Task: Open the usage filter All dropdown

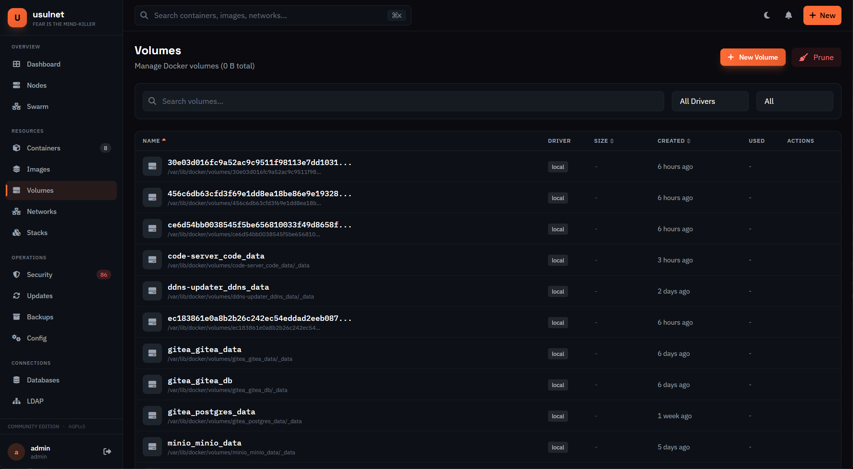Action: click(x=795, y=101)
